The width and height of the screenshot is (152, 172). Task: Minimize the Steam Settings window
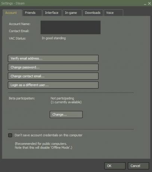145,4
